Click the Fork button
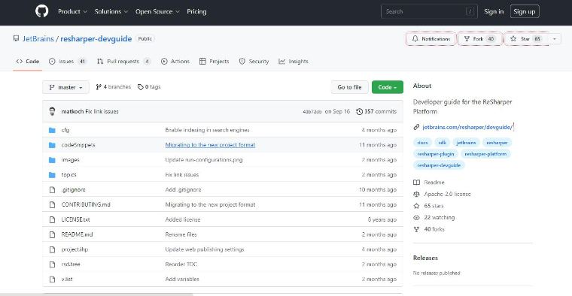 (x=479, y=38)
